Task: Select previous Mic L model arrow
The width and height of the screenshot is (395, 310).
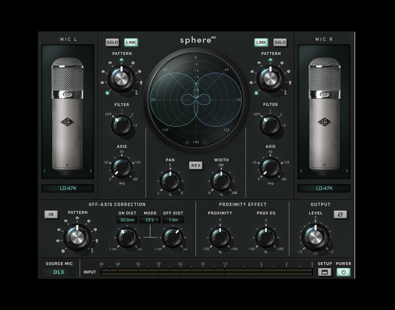Action: point(45,171)
